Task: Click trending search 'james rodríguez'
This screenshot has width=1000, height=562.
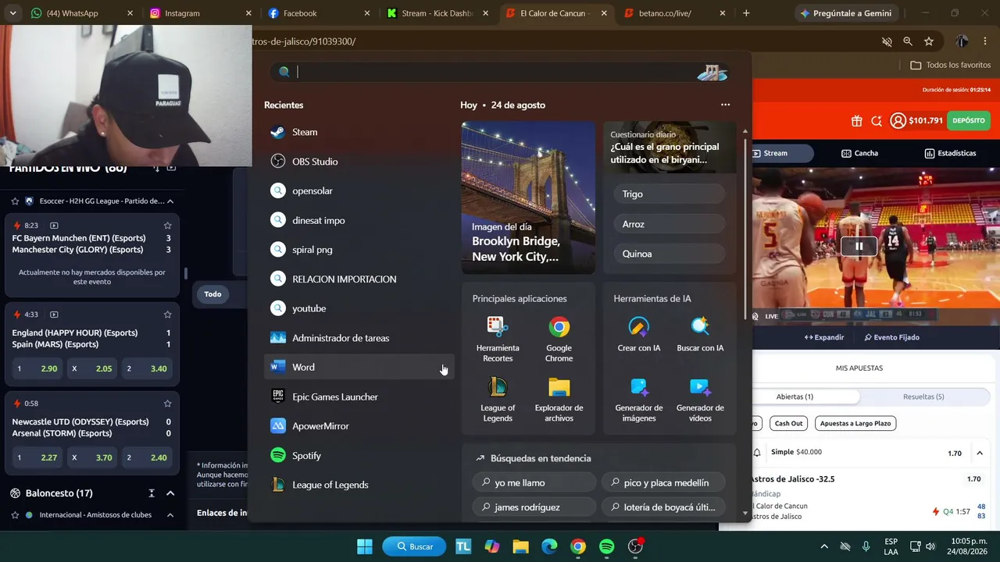Action: point(534,507)
